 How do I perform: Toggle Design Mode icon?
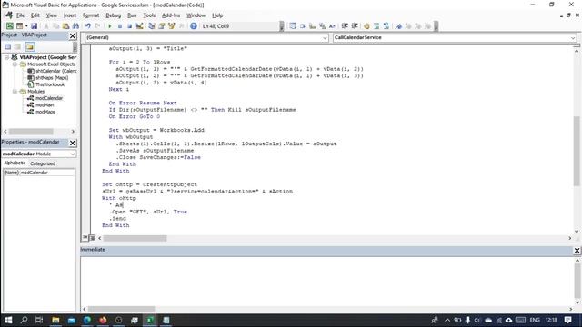pyautogui.click(x=139, y=26)
